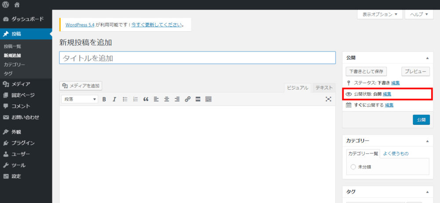Click the 今すぐ更新してください update link
Screen dimensions: 440x203
(x=157, y=25)
